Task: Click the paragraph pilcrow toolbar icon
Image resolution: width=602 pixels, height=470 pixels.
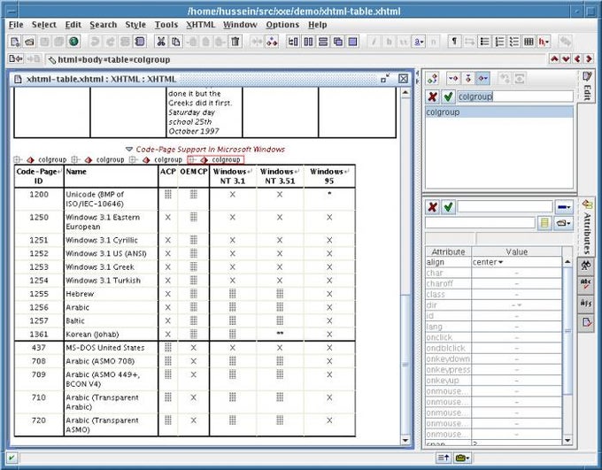Action: click(x=454, y=42)
